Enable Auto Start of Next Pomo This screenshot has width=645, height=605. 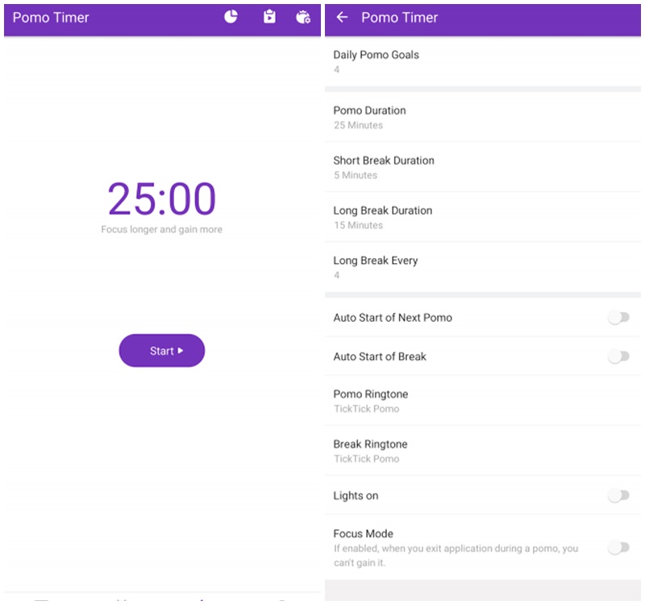click(618, 318)
